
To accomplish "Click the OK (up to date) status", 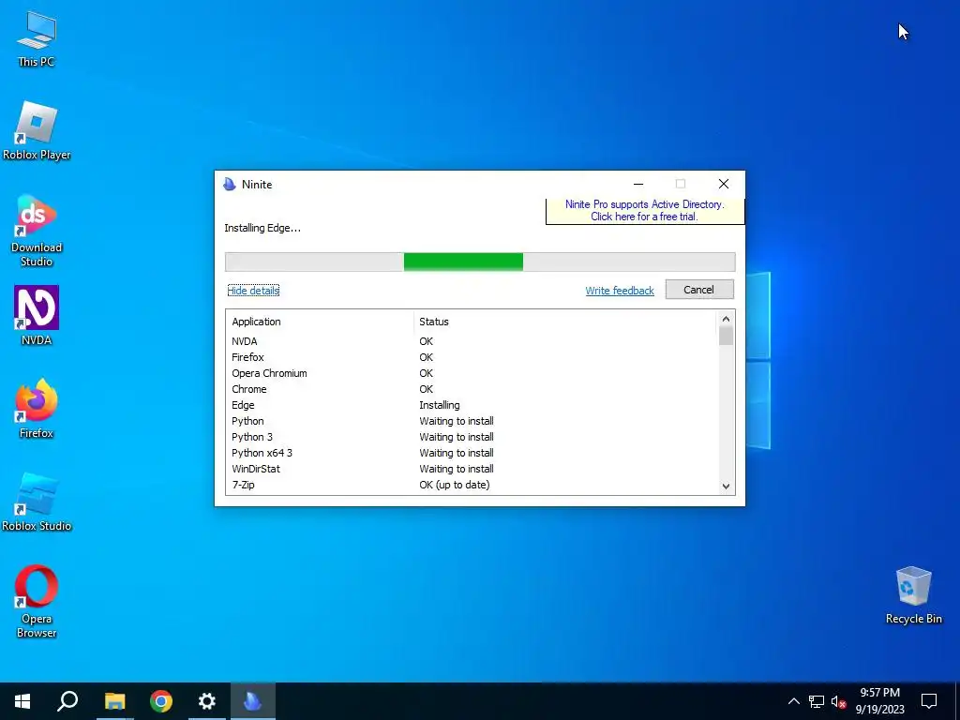I will pos(455,485).
